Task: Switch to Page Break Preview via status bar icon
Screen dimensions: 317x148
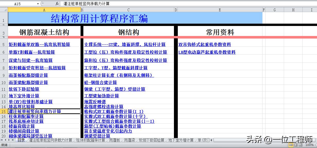Action: [301, 145]
